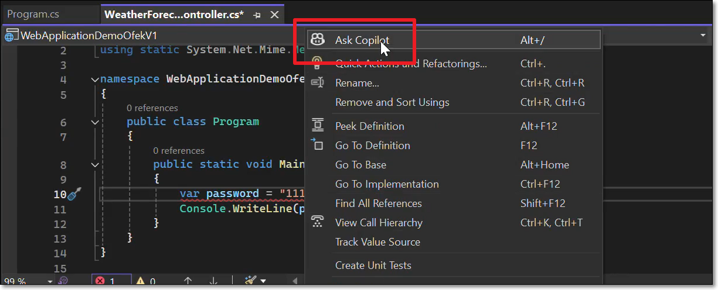Collapse the Main method on line 8

click(x=95, y=165)
